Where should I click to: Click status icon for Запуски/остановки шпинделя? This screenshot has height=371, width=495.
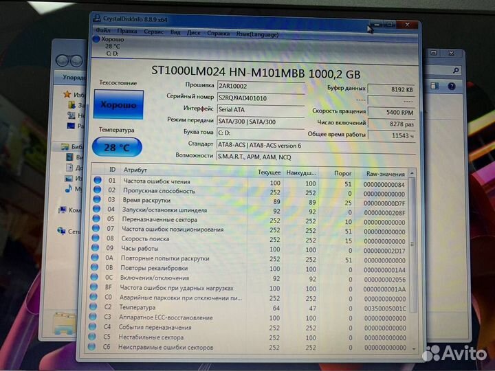click(97, 209)
